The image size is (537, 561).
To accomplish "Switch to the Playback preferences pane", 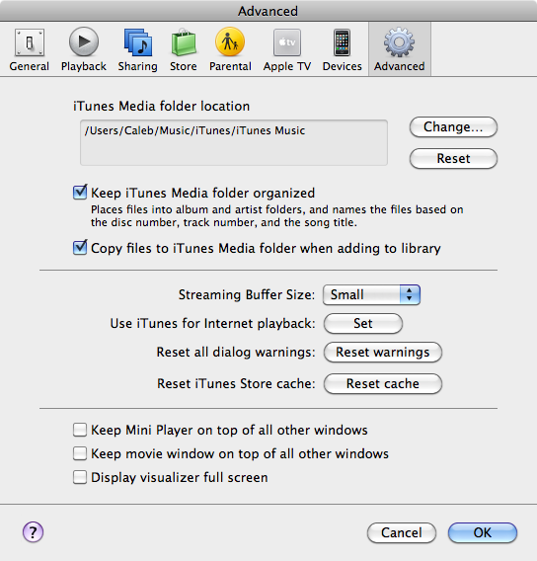I will [84, 50].
